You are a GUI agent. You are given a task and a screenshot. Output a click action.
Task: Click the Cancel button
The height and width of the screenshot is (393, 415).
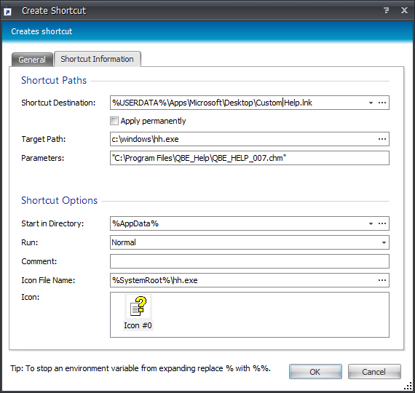click(x=374, y=372)
